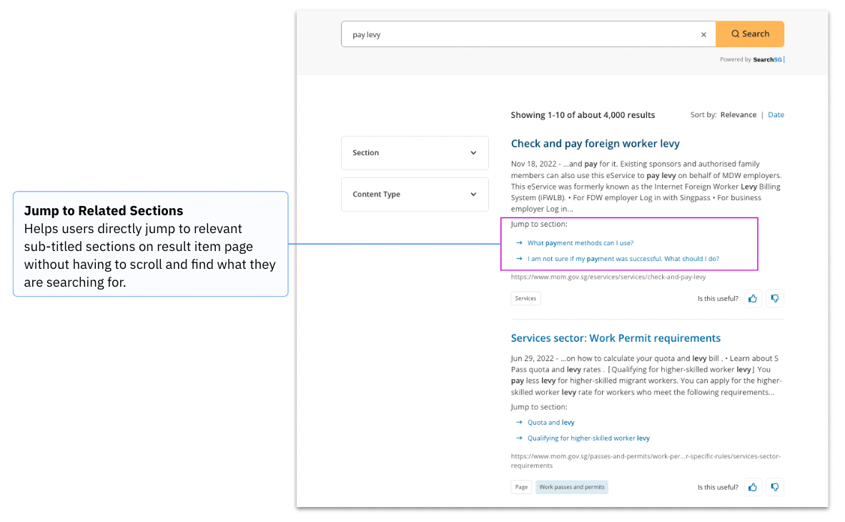
Task: Expand the Section filter dropdown
Action: [x=415, y=152]
